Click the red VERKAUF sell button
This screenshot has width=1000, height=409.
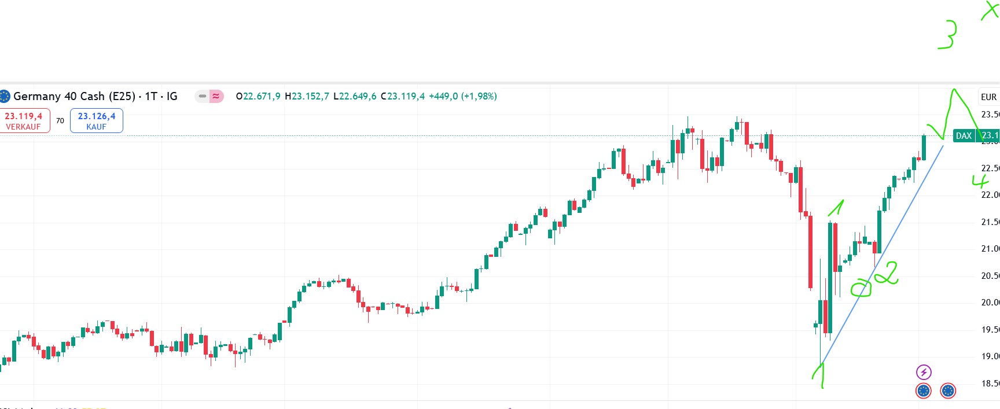24,121
